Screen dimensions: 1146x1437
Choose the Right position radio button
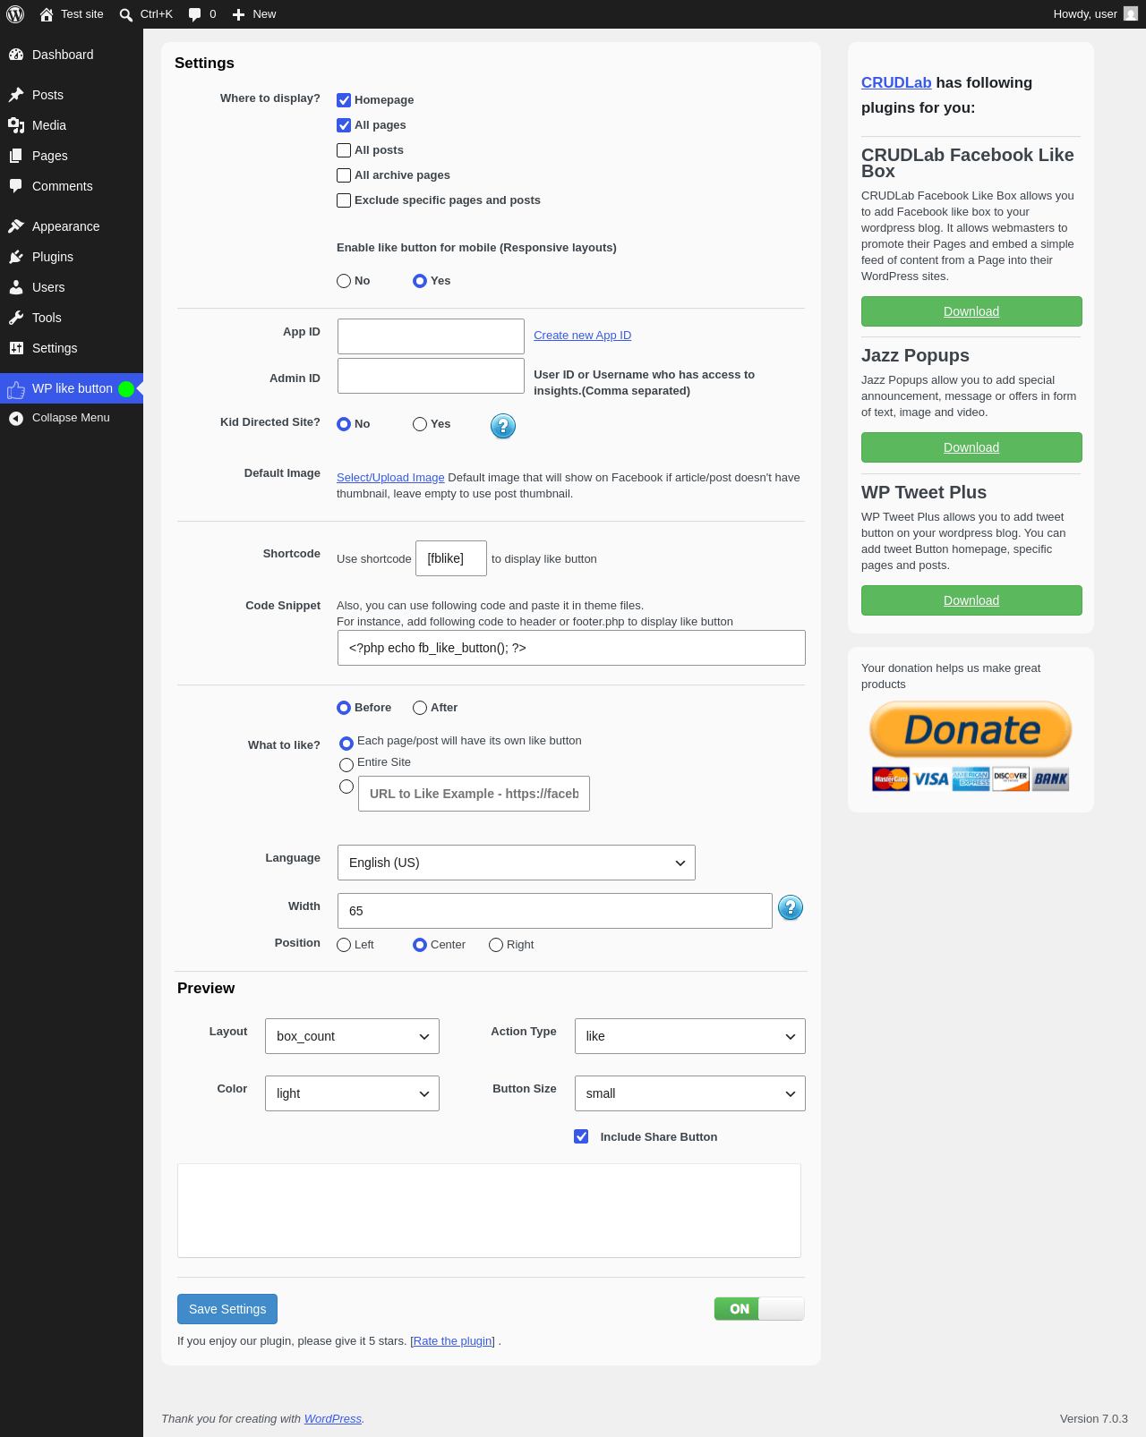pos(496,945)
